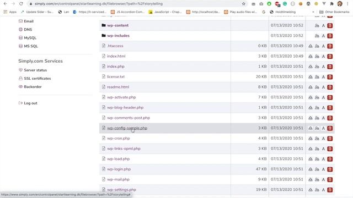Open wp-settings.php file
Image resolution: width=353 pixels, height=198 pixels.
(121, 189)
